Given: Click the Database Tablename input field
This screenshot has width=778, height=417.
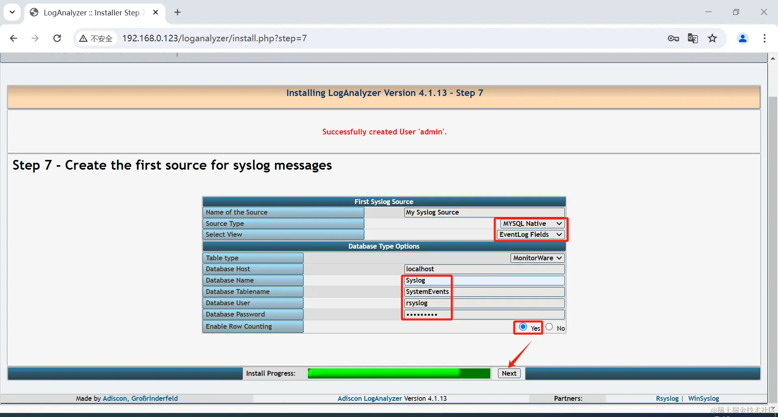Looking at the screenshot, I should 485,291.
